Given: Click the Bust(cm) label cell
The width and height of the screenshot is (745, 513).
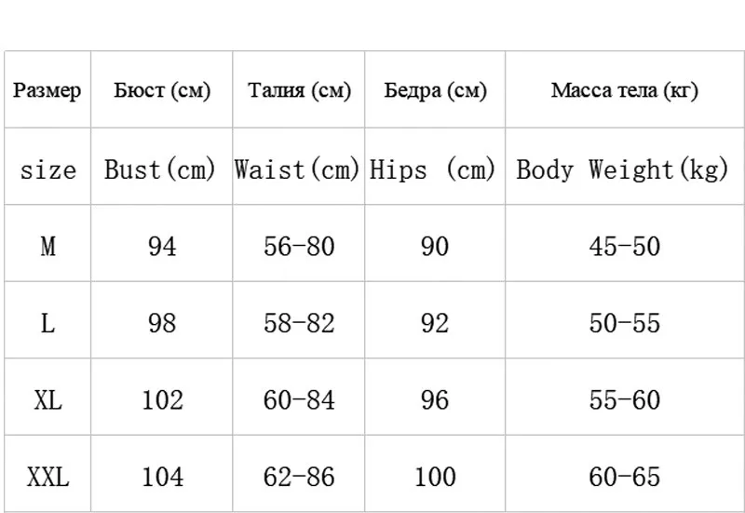Looking at the screenshot, I should 160,169.
